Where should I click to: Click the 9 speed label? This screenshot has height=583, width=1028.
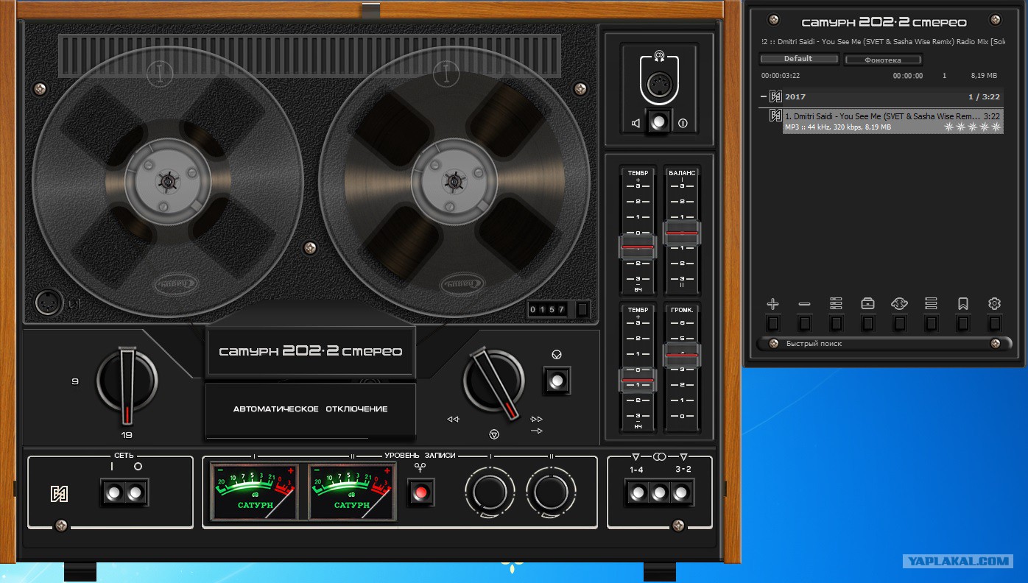(x=75, y=381)
